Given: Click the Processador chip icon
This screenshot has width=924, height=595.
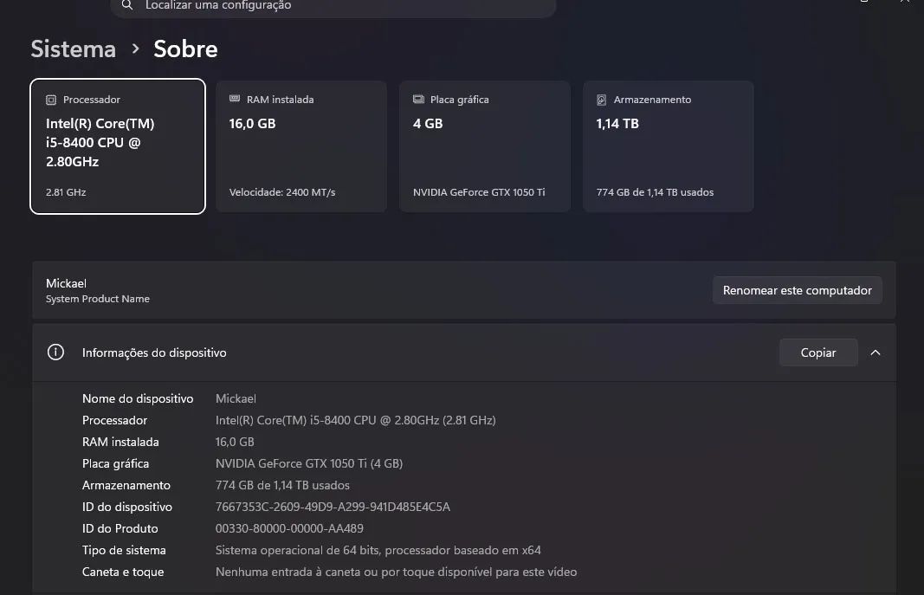Looking at the screenshot, I should (51, 100).
